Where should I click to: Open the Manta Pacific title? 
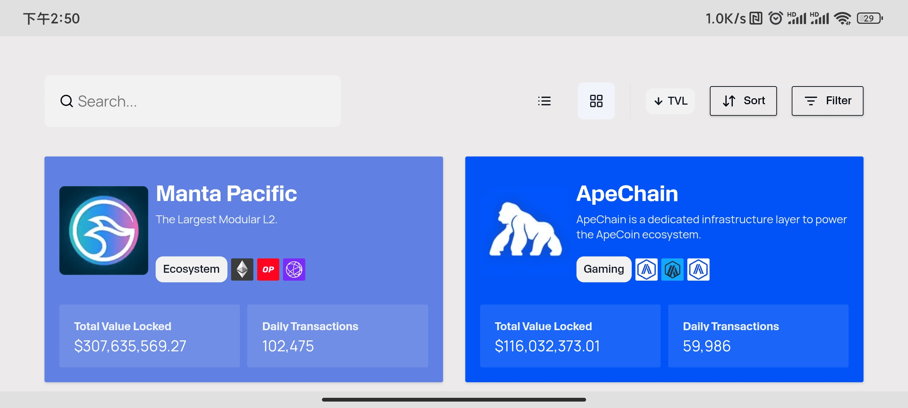[226, 193]
